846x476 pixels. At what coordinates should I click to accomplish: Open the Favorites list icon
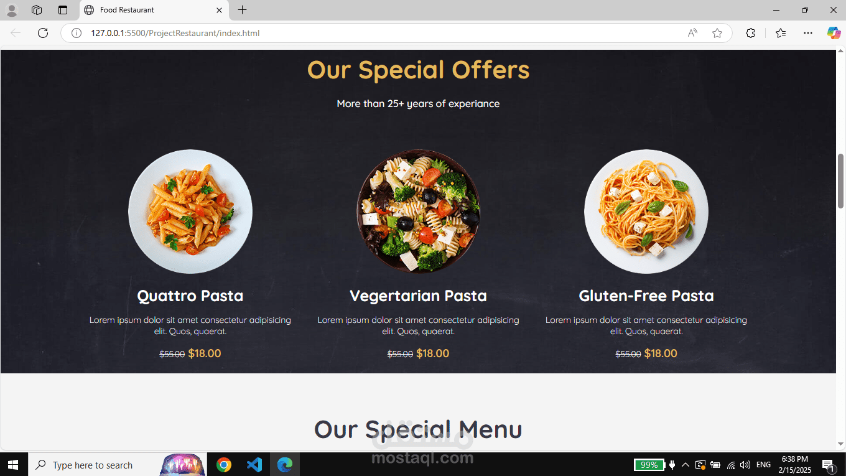point(781,33)
